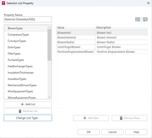Click the list scroll-up arrow
Screen dimensions: 152x138
coord(49,27)
